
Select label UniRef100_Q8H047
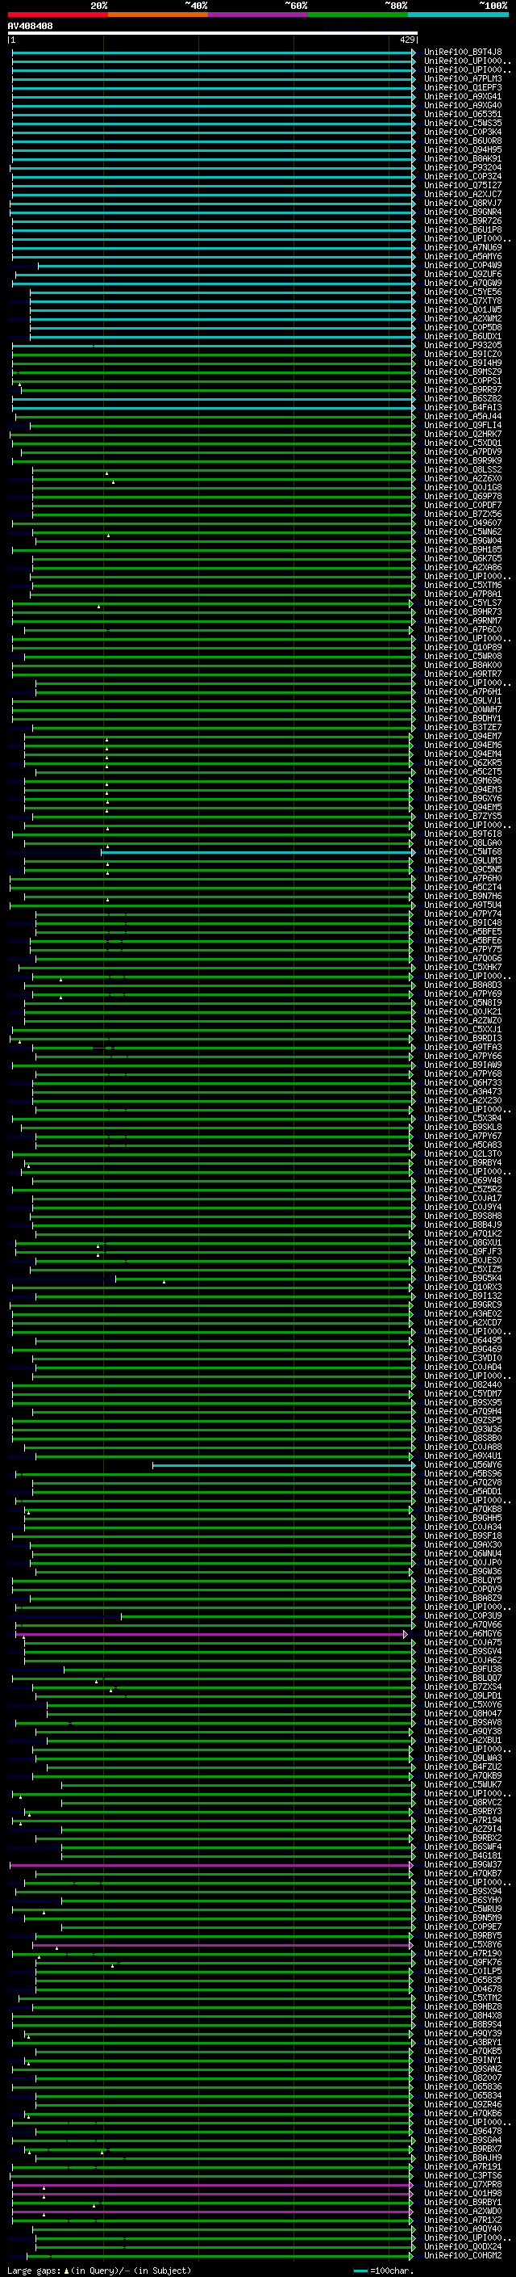point(463,1713)
